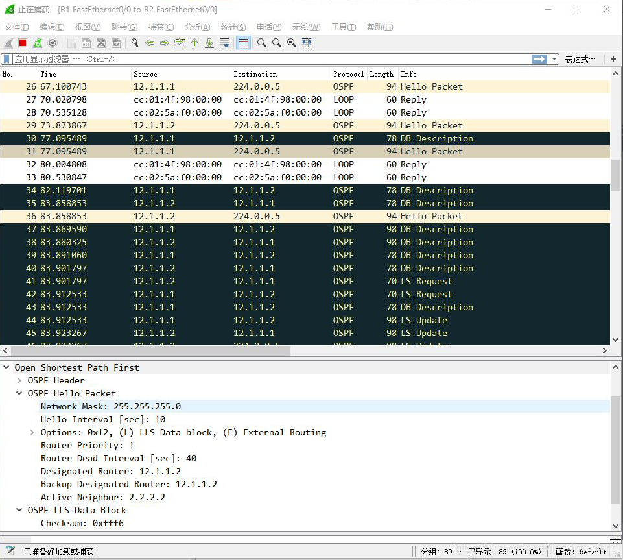Image resolution: width=623 pixels, height=560 pixels.
Task: Stop the running capture with red square
Action: coord(23,43)
